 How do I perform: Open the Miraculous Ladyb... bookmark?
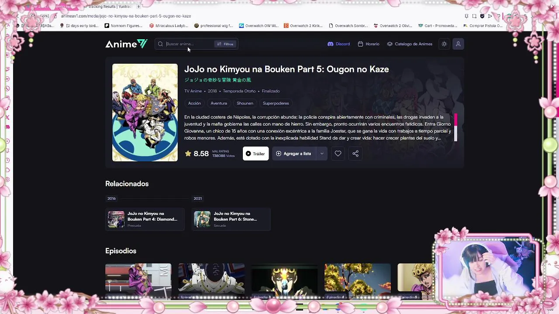pyautogui.click(x=169, y=26)
